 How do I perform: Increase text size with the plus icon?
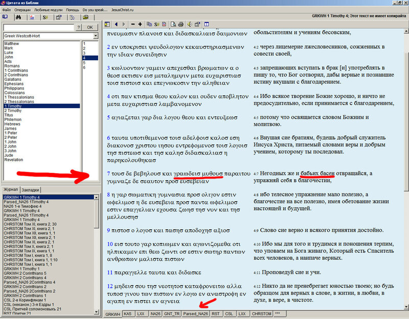click(140, 24)
